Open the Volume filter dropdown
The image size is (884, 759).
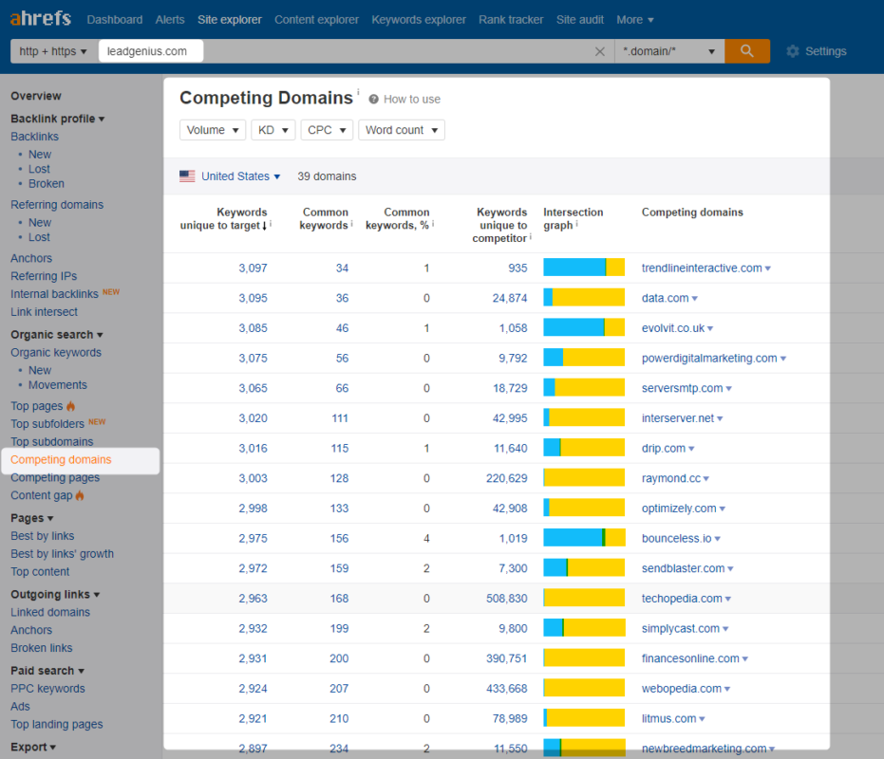(x=213, y=130)
